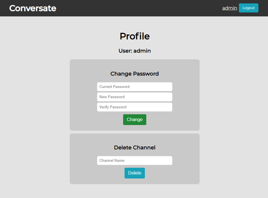Select the admin link at top right

[229, 8]
